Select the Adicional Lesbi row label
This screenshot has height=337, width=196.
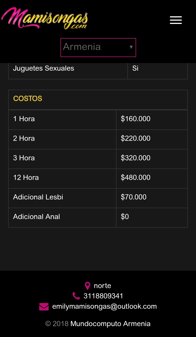pos(38,197)
